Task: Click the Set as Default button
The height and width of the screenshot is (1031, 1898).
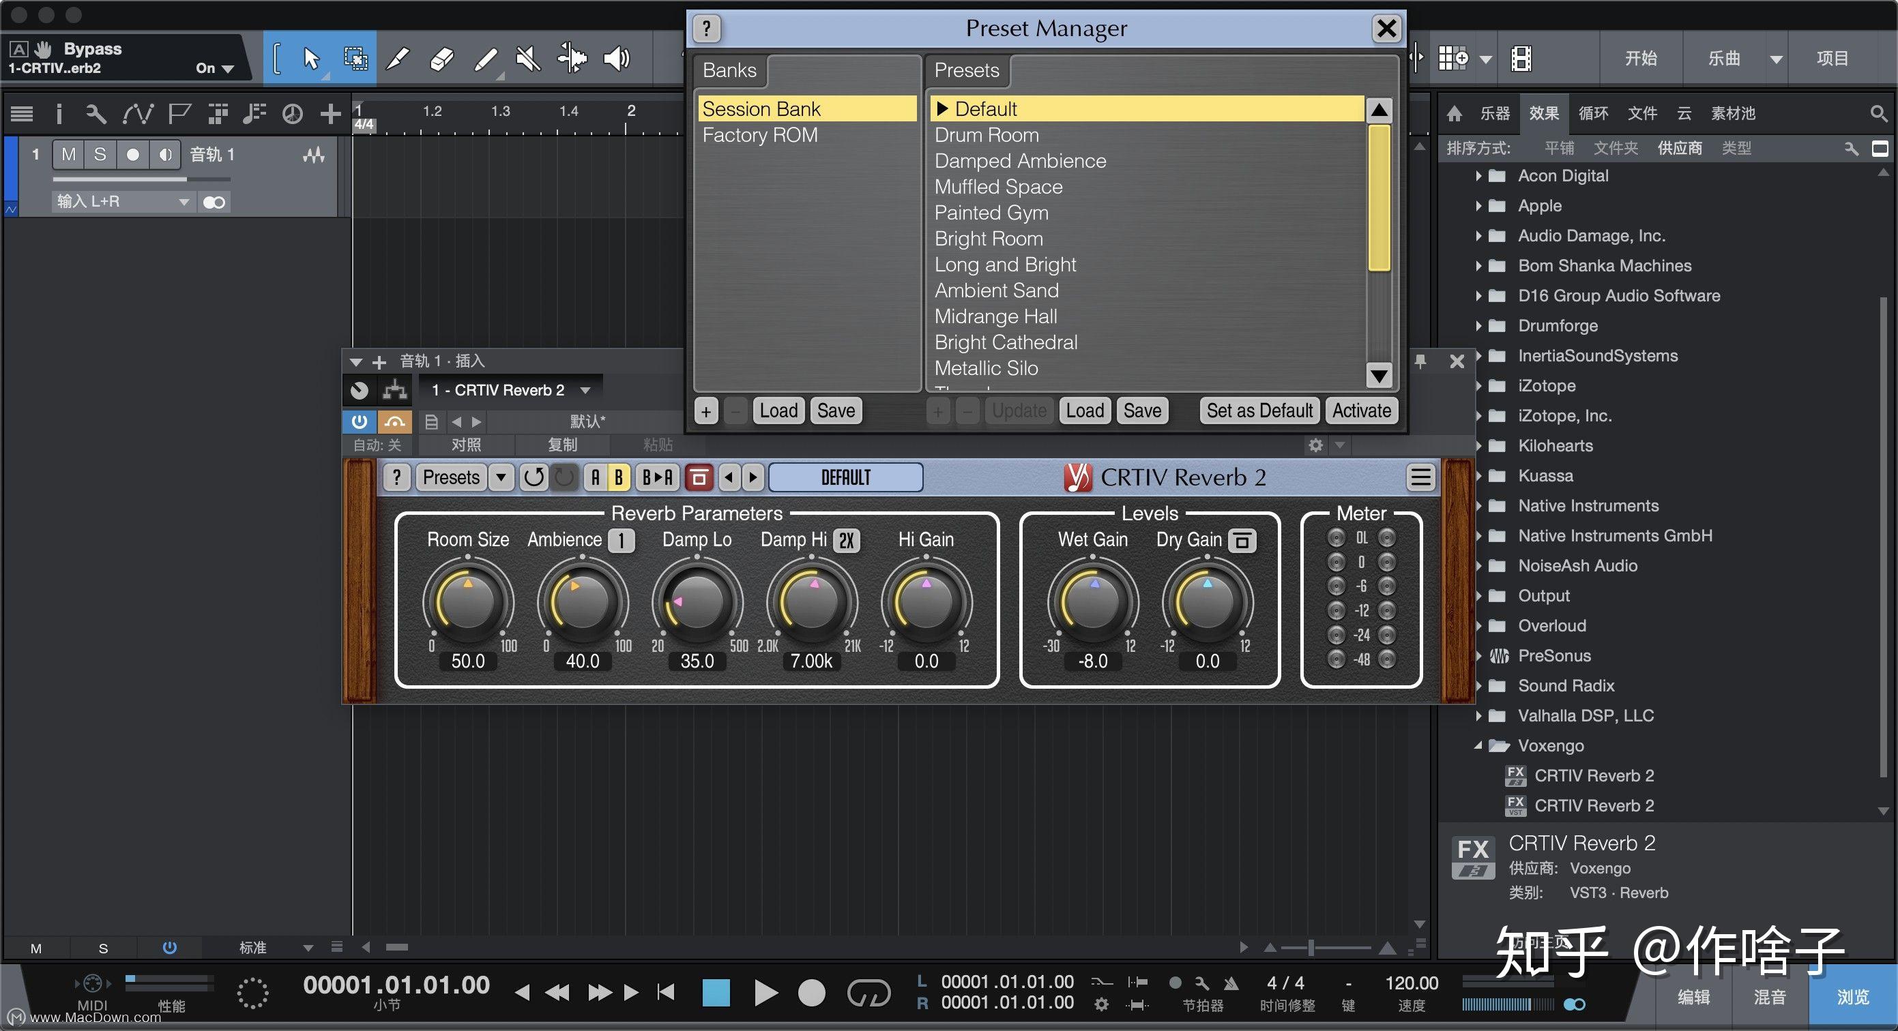Action: [x=1259, y=411]
